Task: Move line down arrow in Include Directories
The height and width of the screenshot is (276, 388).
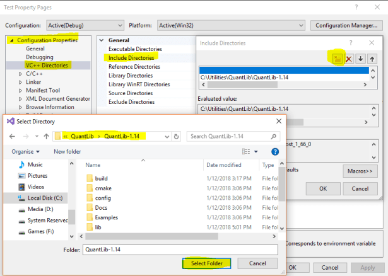Action: tap(360, 59)
